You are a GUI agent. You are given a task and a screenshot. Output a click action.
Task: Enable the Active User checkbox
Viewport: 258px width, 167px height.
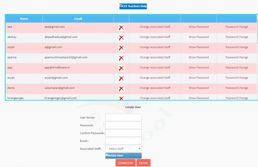(x=107, y=155)
